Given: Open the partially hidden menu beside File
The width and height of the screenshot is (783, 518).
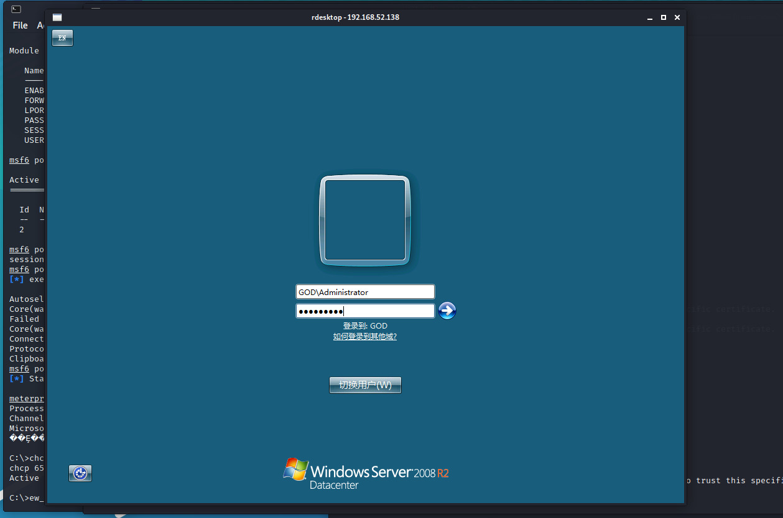Looking at the screenshot, I should 40,25.
